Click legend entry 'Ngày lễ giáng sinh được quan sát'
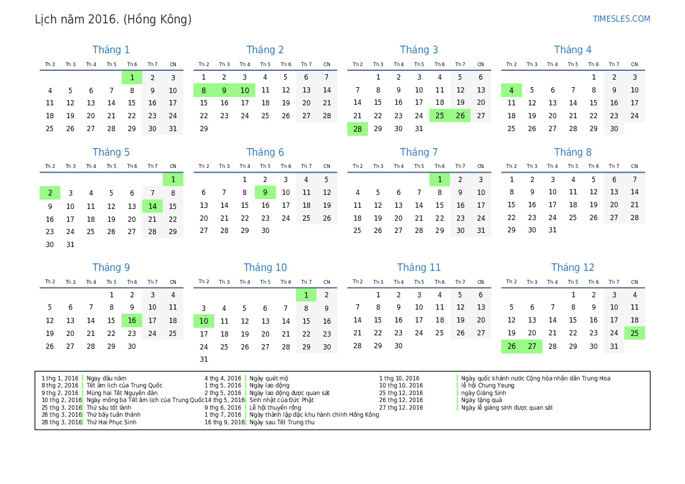685x484 pixels. point(507,407)
